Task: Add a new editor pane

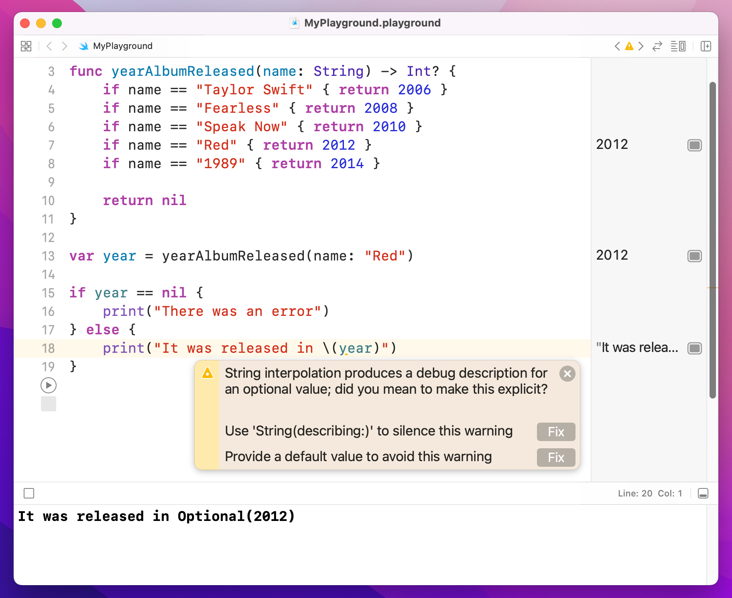Action: 706,47
